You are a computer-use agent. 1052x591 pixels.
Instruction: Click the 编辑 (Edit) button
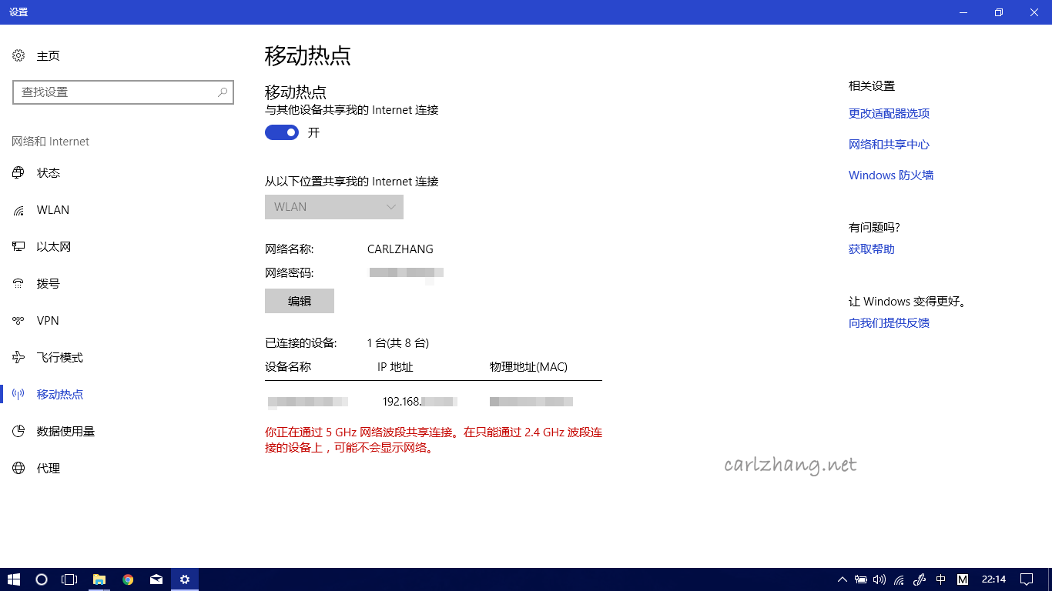coord(300,300)
